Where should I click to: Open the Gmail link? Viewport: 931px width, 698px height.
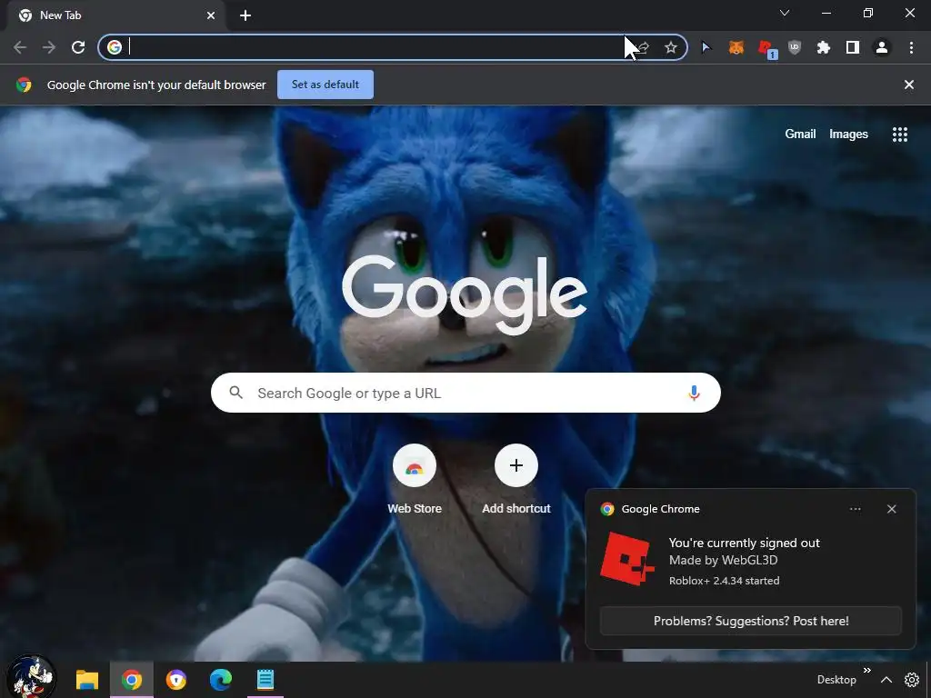click(800, 135)
